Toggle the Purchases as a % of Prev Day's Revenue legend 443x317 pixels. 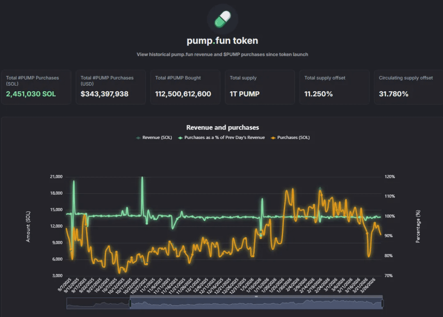click(221, 137)
